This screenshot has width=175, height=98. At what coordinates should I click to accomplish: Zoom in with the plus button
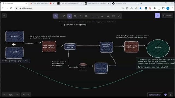tap(17, 95)
